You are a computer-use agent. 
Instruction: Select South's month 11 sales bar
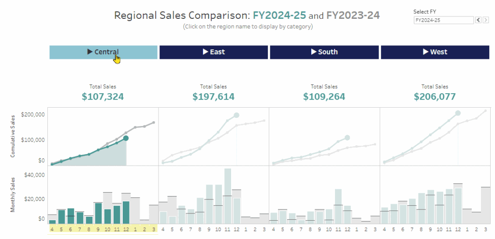click(338, 206)
